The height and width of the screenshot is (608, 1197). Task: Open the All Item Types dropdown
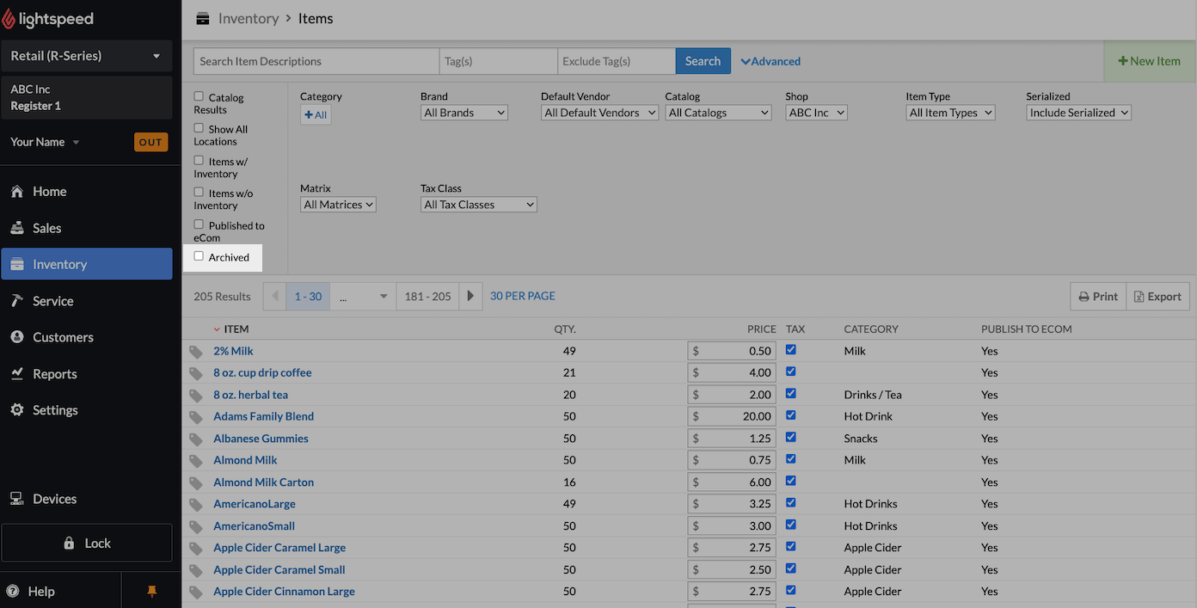pyautogui.click(x=950, y=113)
